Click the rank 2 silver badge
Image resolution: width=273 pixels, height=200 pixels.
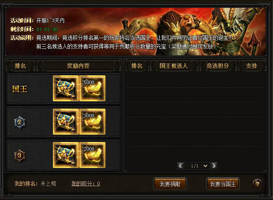point(19,122)
